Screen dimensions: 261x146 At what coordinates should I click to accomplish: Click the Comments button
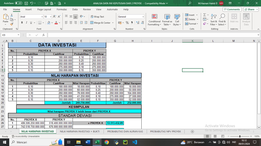pos(232,9)
